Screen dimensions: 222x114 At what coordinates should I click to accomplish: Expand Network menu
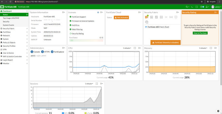[14, 35]
